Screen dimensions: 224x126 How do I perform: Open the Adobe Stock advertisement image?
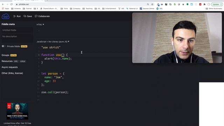(17, 111)
